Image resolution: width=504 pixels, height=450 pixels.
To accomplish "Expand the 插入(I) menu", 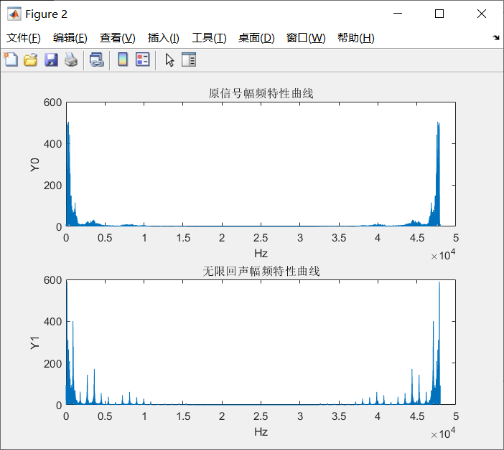I will 163,38.
